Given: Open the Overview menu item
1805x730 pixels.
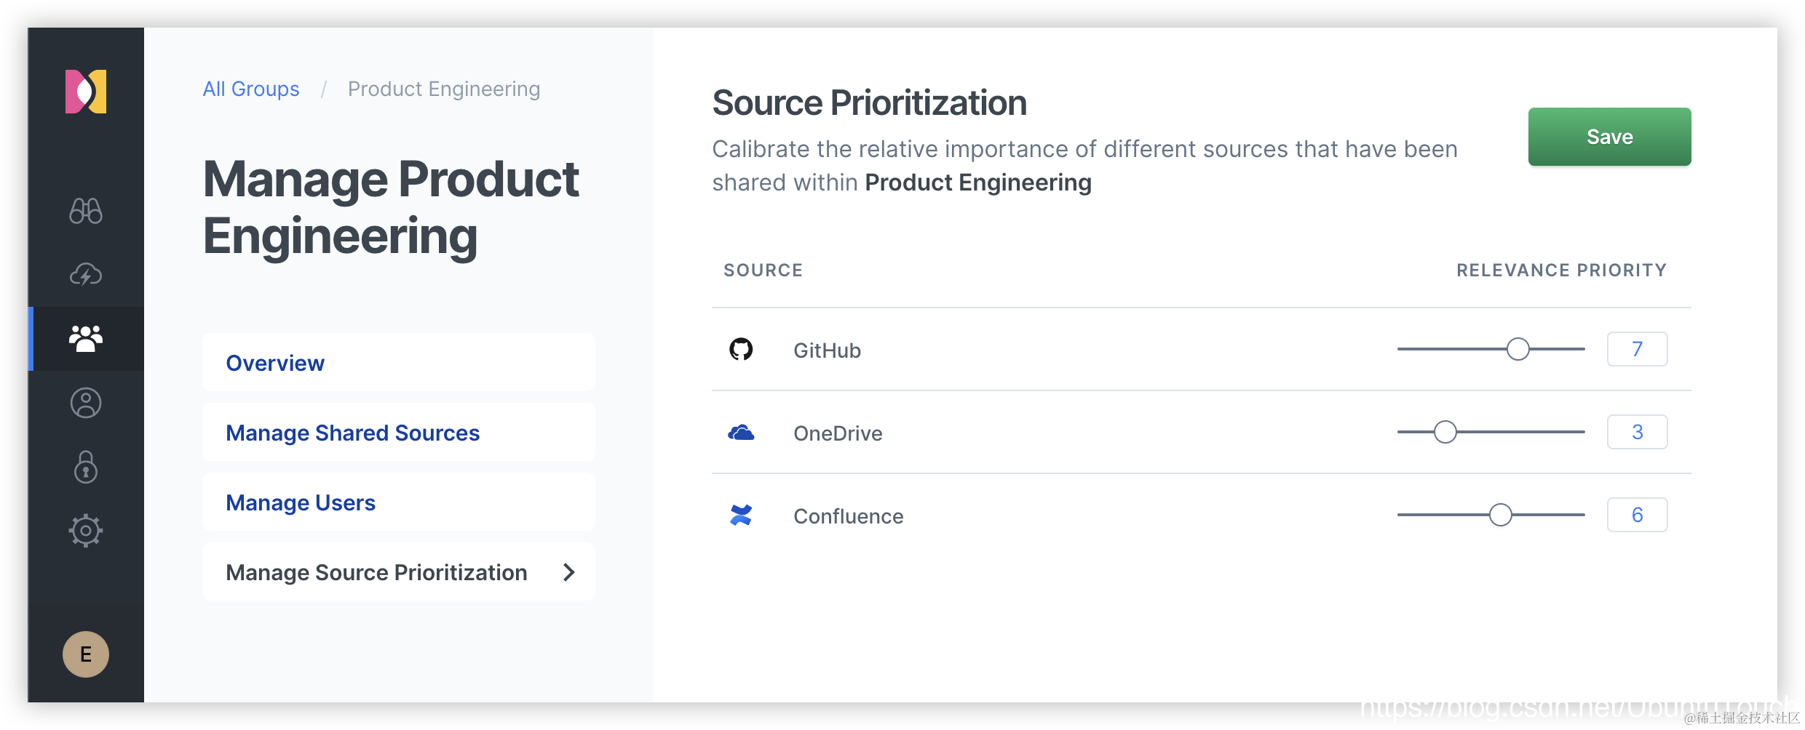Looking at the screenshot, I should point(275,363).
